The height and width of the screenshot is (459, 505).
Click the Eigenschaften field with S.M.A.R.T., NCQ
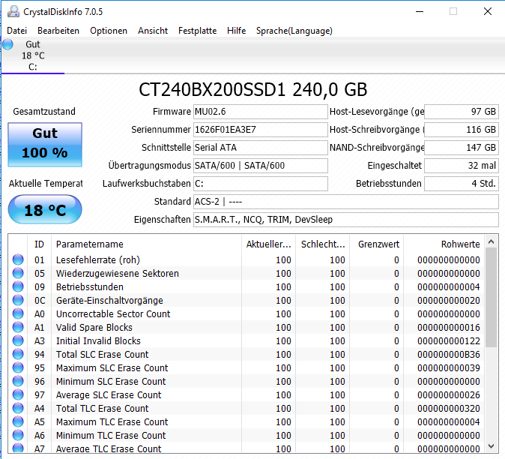(346, 220)
